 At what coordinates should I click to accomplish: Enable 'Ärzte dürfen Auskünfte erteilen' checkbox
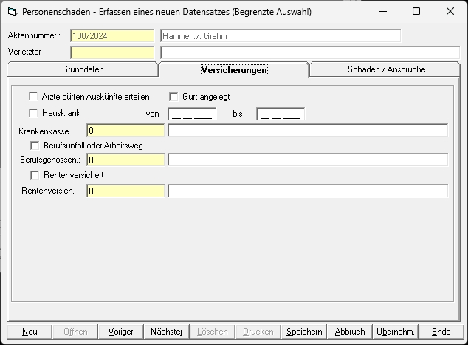click(x=33, y=97)
